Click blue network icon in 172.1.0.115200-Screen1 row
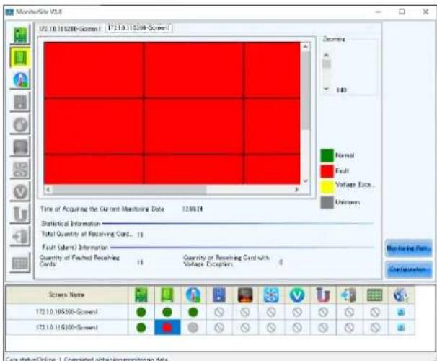 tap(401, 328)
